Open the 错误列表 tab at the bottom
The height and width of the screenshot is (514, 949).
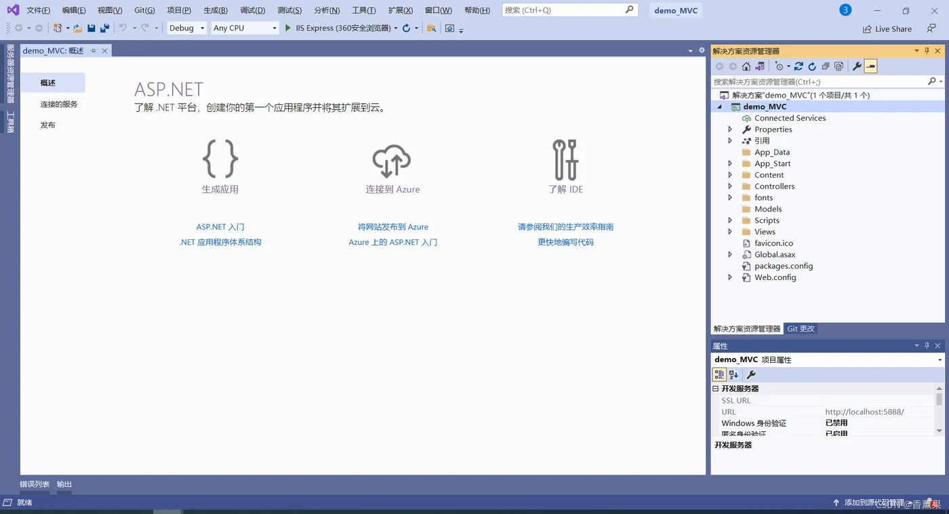(x=35, y=484)
